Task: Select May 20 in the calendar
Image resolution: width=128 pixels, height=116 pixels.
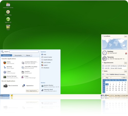Action: tap(113, 88)
